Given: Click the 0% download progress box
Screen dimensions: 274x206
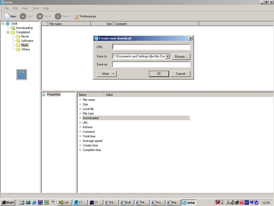Looking at the screenshot, I should tap(22, 75).
